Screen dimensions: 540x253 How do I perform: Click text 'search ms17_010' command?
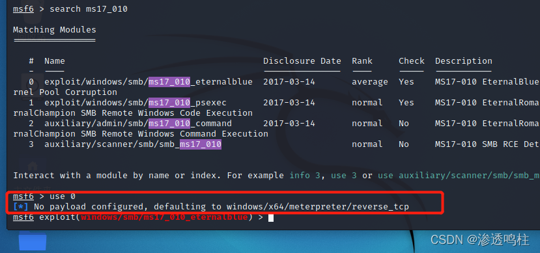coord(89,9)
